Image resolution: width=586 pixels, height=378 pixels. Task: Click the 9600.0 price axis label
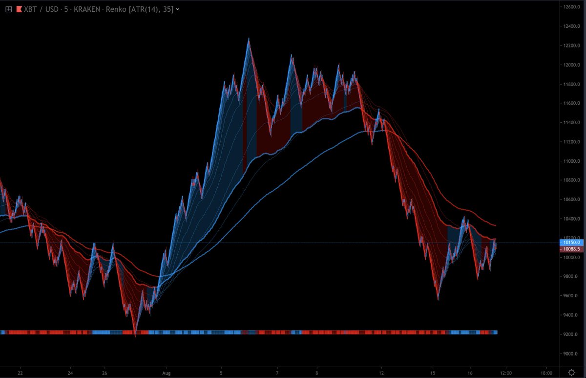click(571, 296)
